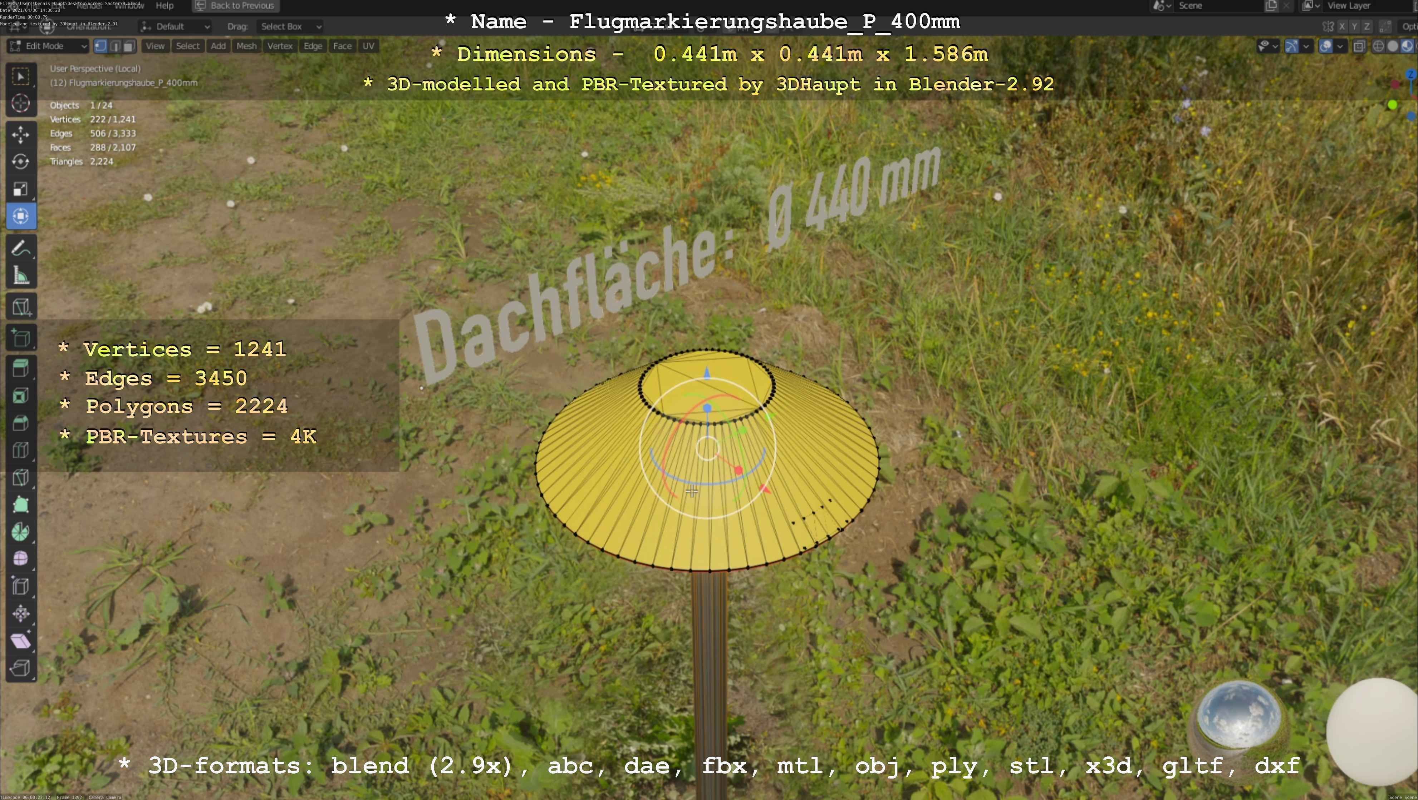
Task: Select the Move tool
Action: (x=21, y=135)
